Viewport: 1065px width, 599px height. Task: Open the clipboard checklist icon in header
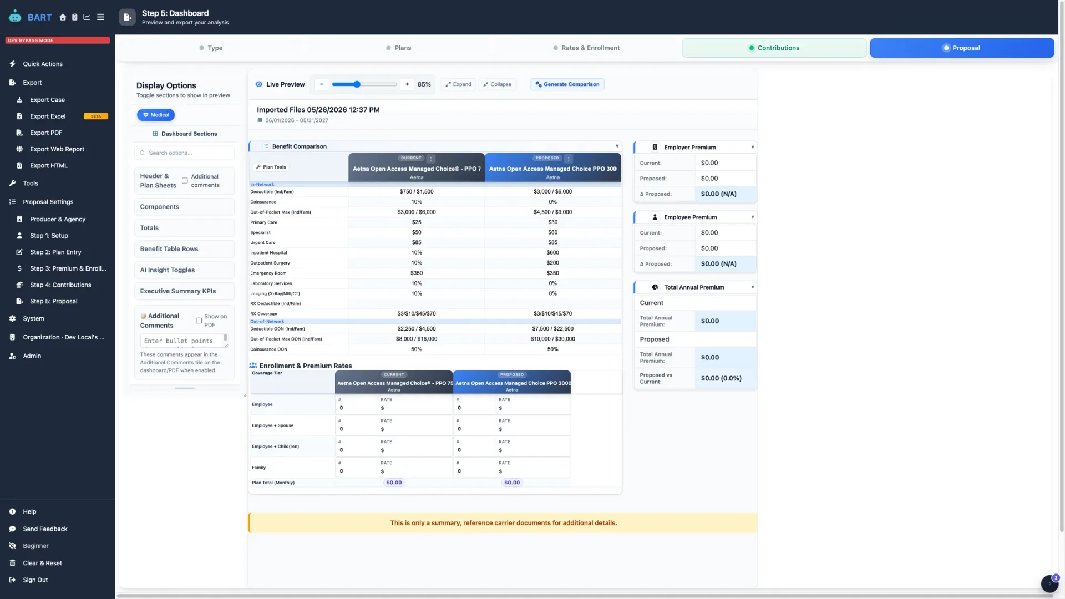[74, 17]
